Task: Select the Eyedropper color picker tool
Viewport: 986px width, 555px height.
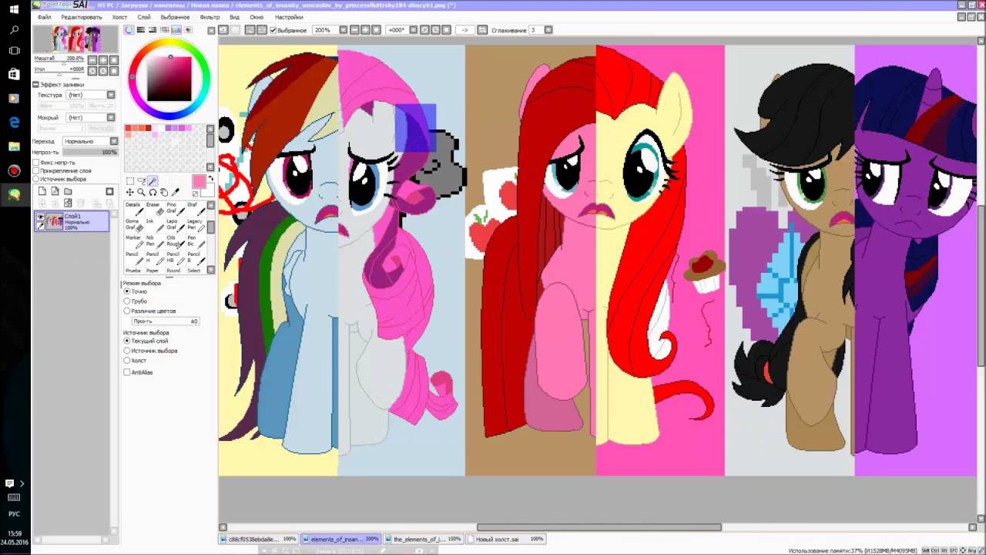Action: 176,193
